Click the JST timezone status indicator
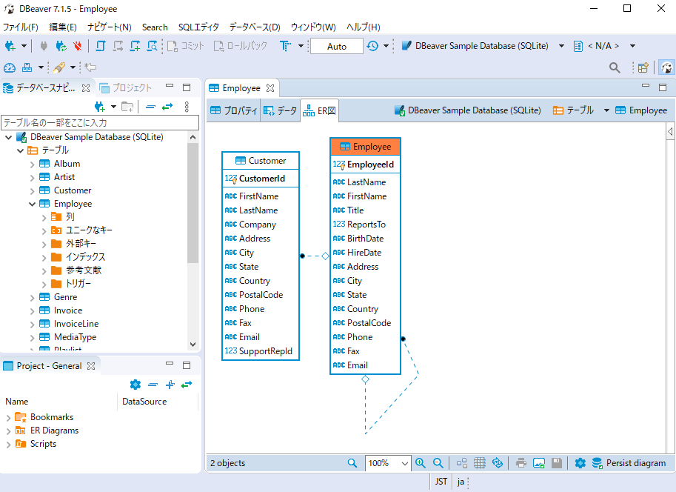676x492 pixels. [441, 482]
